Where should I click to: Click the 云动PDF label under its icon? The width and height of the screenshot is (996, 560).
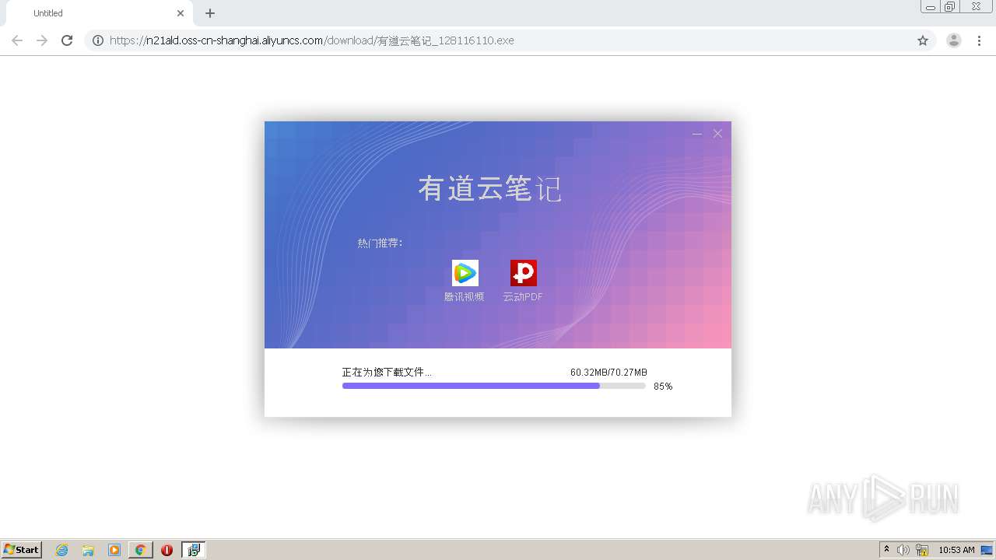point(523,297)
